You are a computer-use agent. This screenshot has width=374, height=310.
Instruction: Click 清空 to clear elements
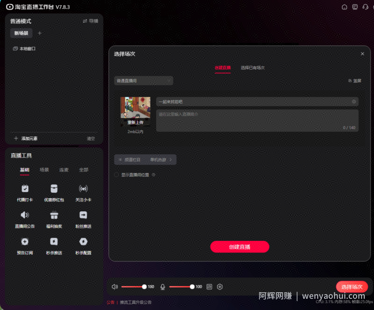click(91, 139)
